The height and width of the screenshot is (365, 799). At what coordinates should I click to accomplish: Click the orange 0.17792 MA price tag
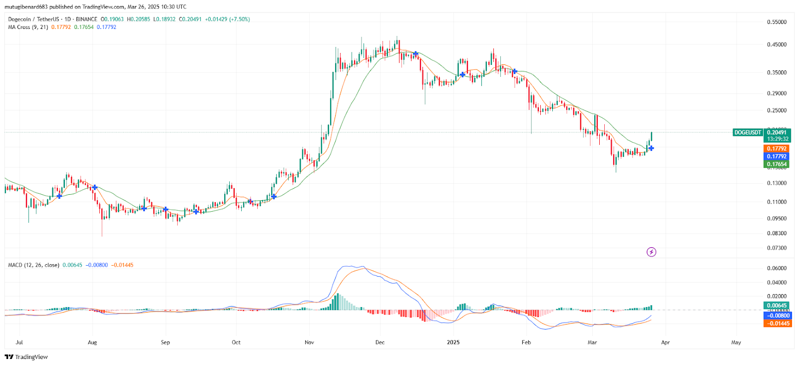click(x=777, y=149)
